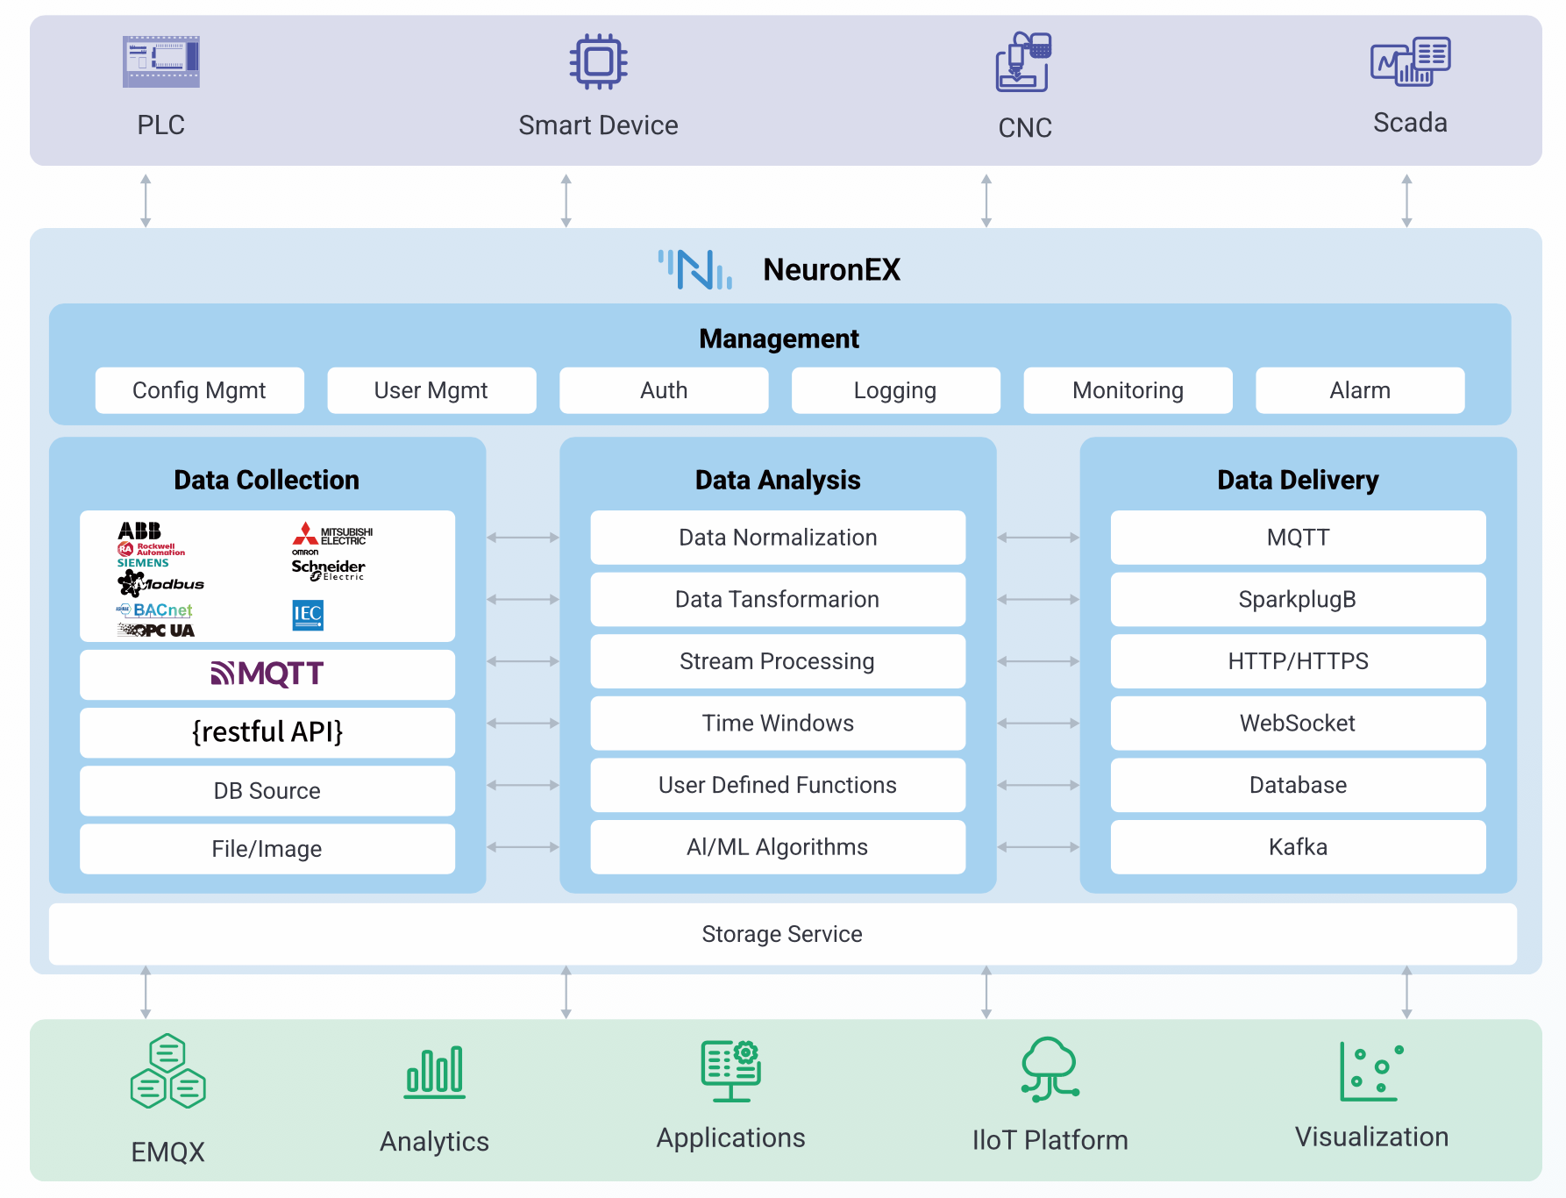Viewport: 1566px width, 1198px height.
Task: Click the EMQX label
Action: coord(167,1152)
